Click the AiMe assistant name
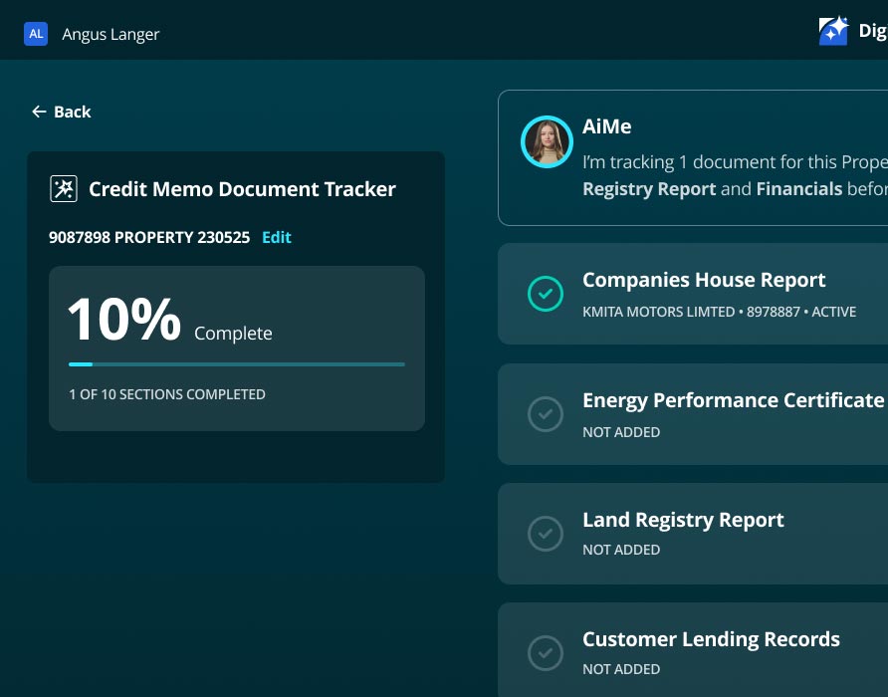 tap(607, 126)
